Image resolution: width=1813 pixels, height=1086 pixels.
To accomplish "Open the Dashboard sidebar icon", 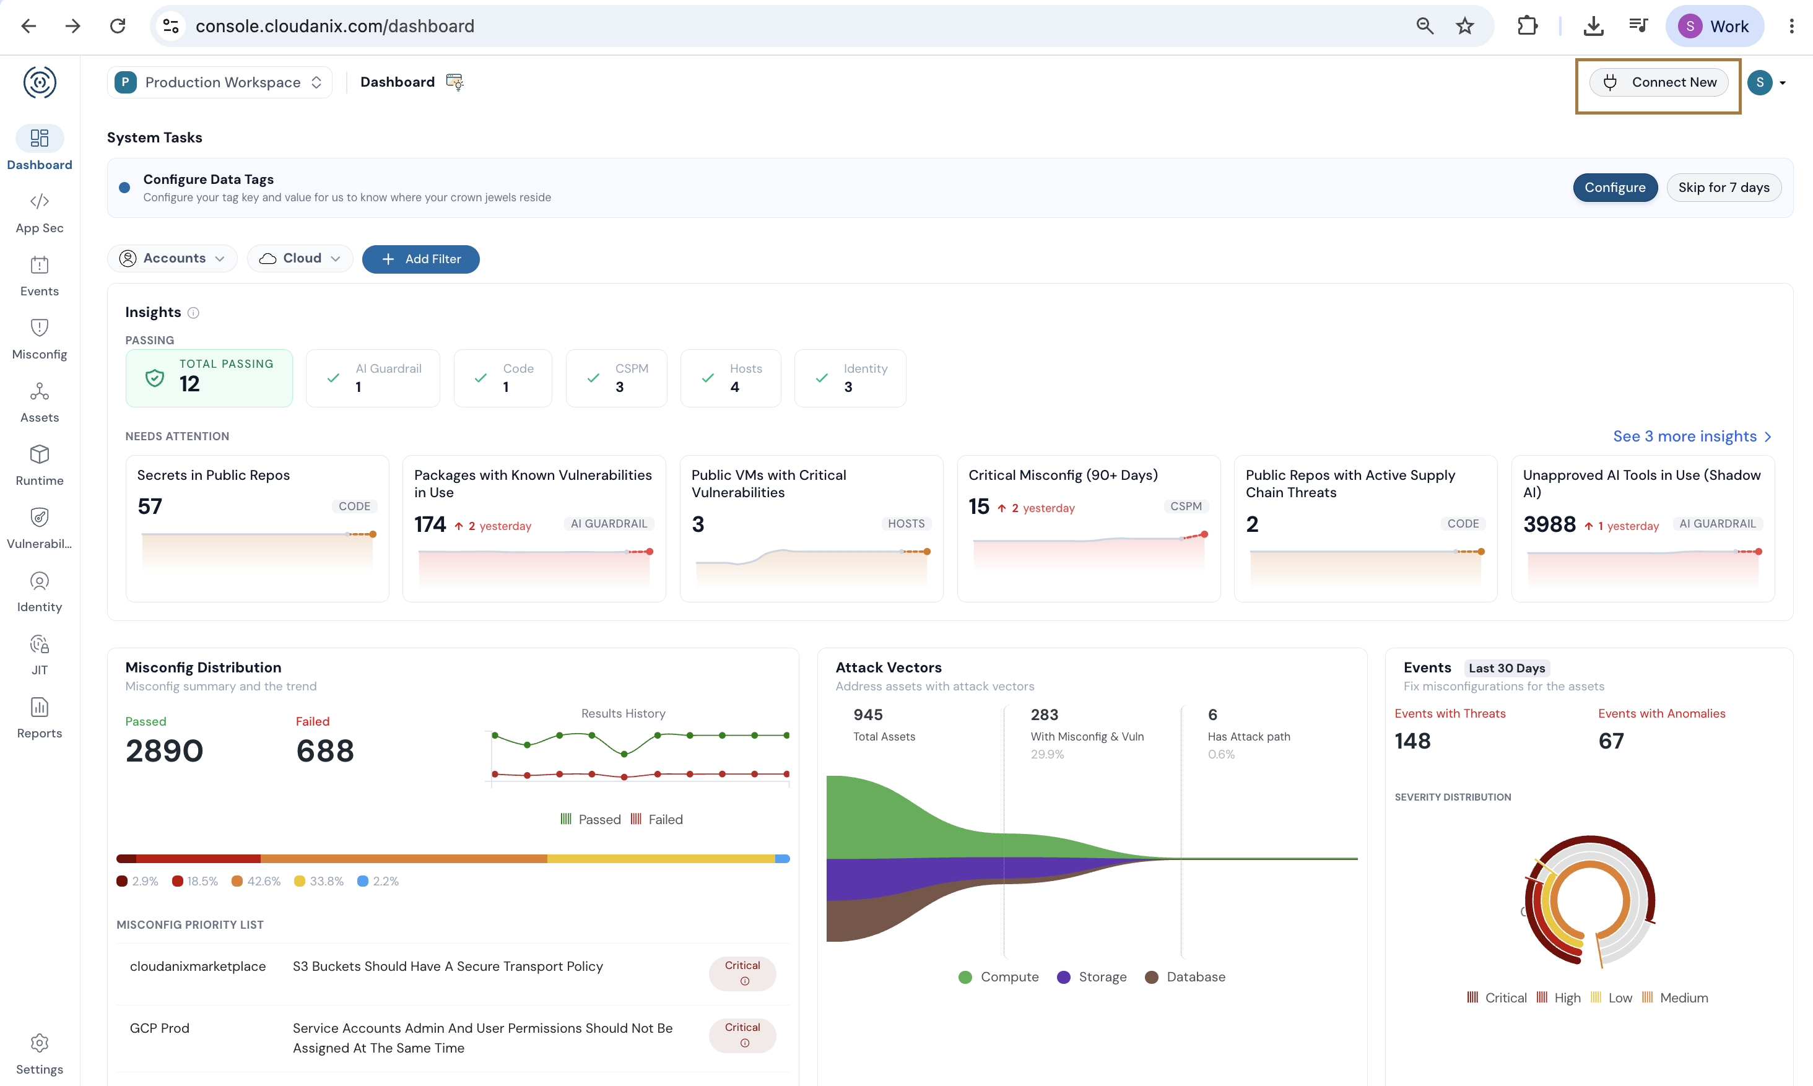I will (40, 137).
